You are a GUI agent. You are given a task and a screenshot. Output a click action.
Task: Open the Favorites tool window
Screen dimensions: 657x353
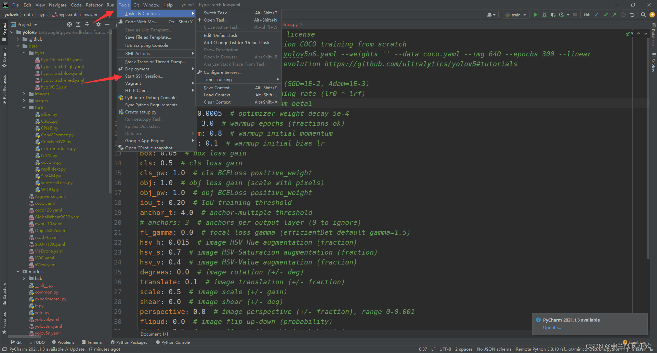pyautogui.click(x=4, y=323)
